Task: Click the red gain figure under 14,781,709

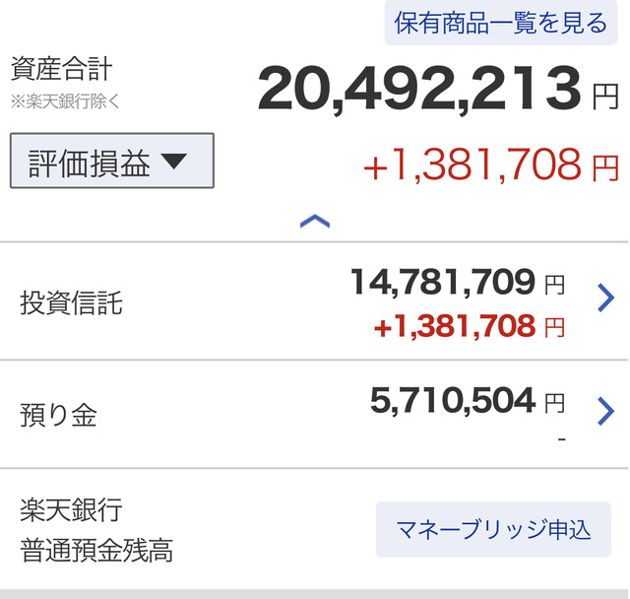Action: [454, 325]
